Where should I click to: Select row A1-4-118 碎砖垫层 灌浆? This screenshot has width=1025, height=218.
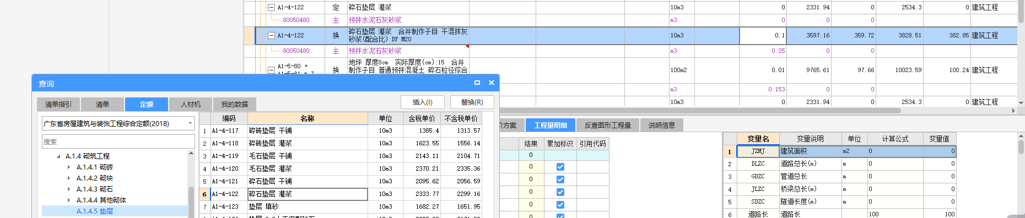341,144
